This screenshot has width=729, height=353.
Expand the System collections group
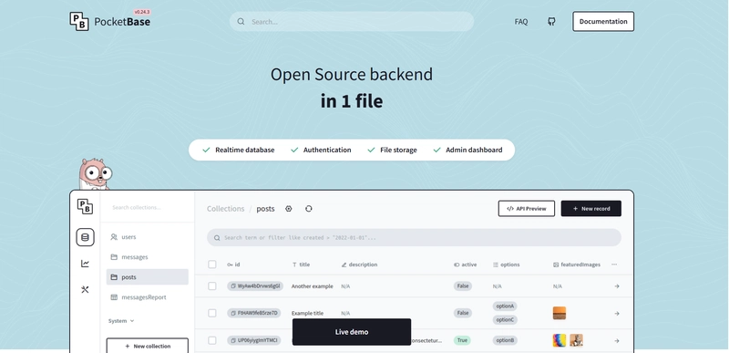pyautogui.click(x=121, y=321)
